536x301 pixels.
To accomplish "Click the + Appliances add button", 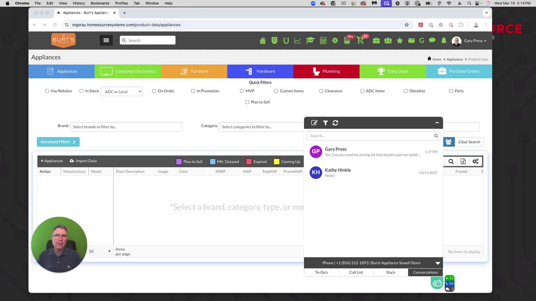I will pyautogui.click(x=52, y=161).
